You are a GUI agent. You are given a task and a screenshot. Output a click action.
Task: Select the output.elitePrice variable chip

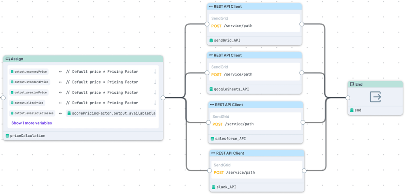pos(27,103)
